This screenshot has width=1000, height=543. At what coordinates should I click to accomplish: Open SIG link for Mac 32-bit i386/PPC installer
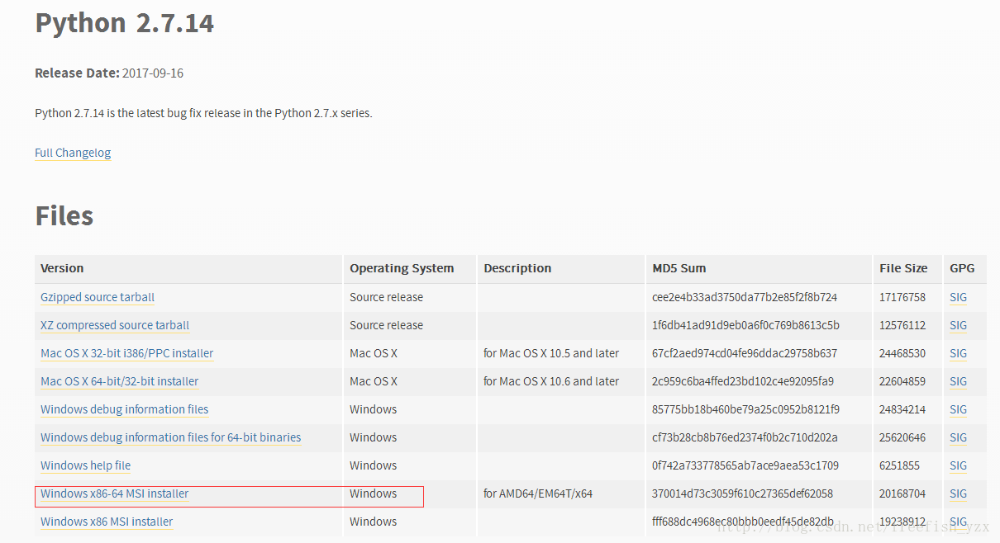click(x=958, y=353)
